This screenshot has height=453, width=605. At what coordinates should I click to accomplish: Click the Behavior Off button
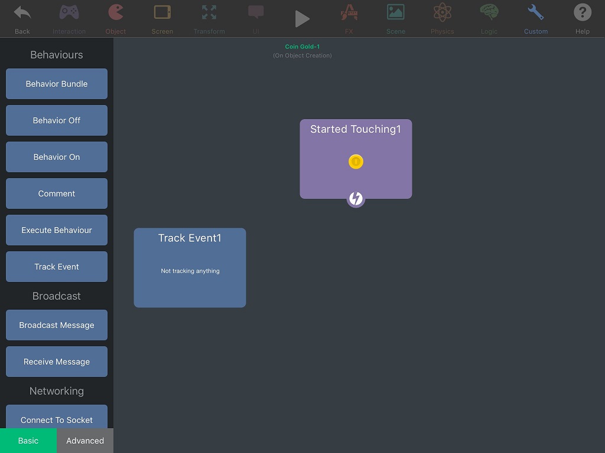(x=57, y=120)
